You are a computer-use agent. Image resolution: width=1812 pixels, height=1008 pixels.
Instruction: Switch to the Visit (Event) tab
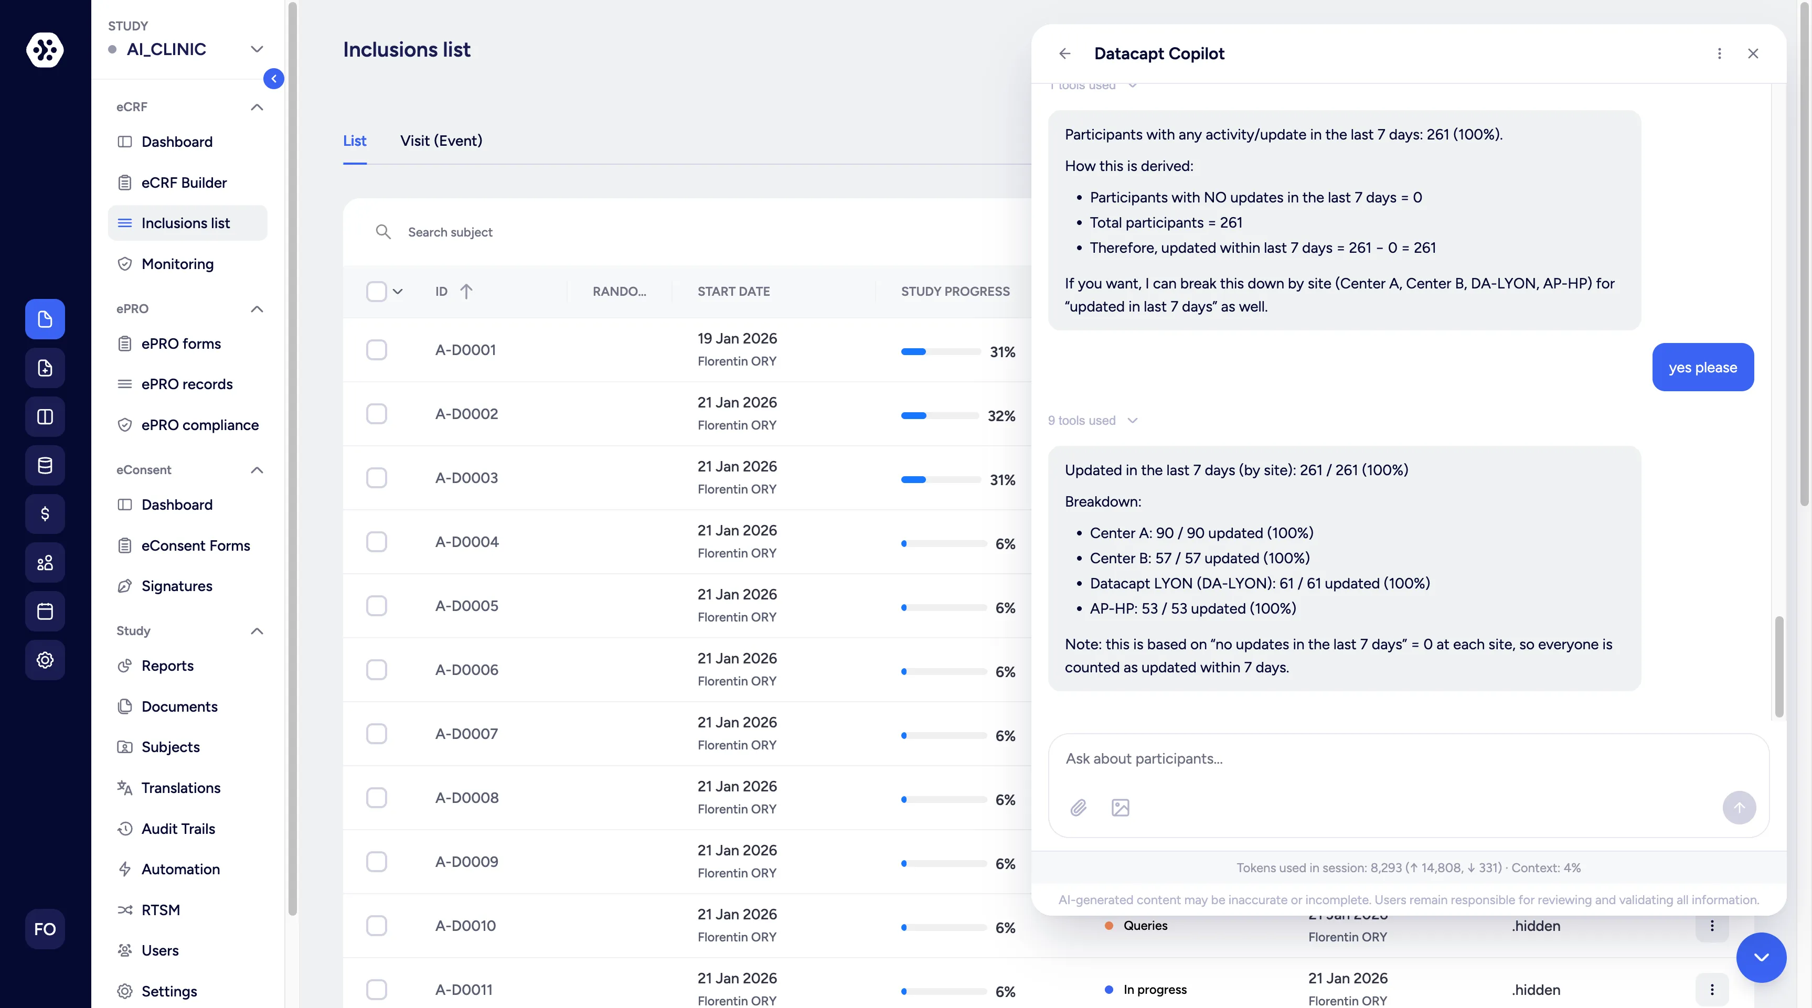[441, 141]
